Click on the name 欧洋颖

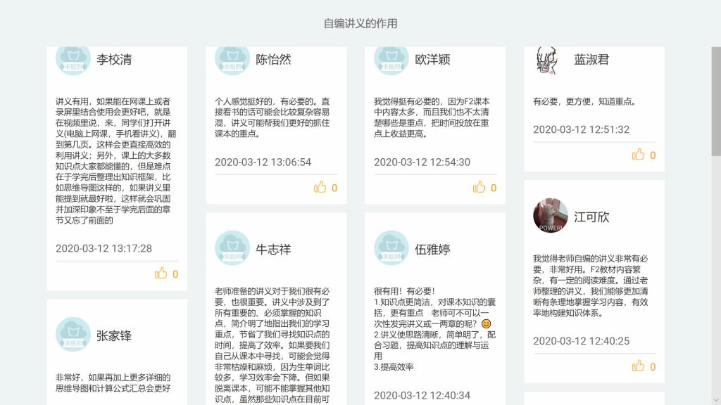pyautogui.click(x=432, y=60)
